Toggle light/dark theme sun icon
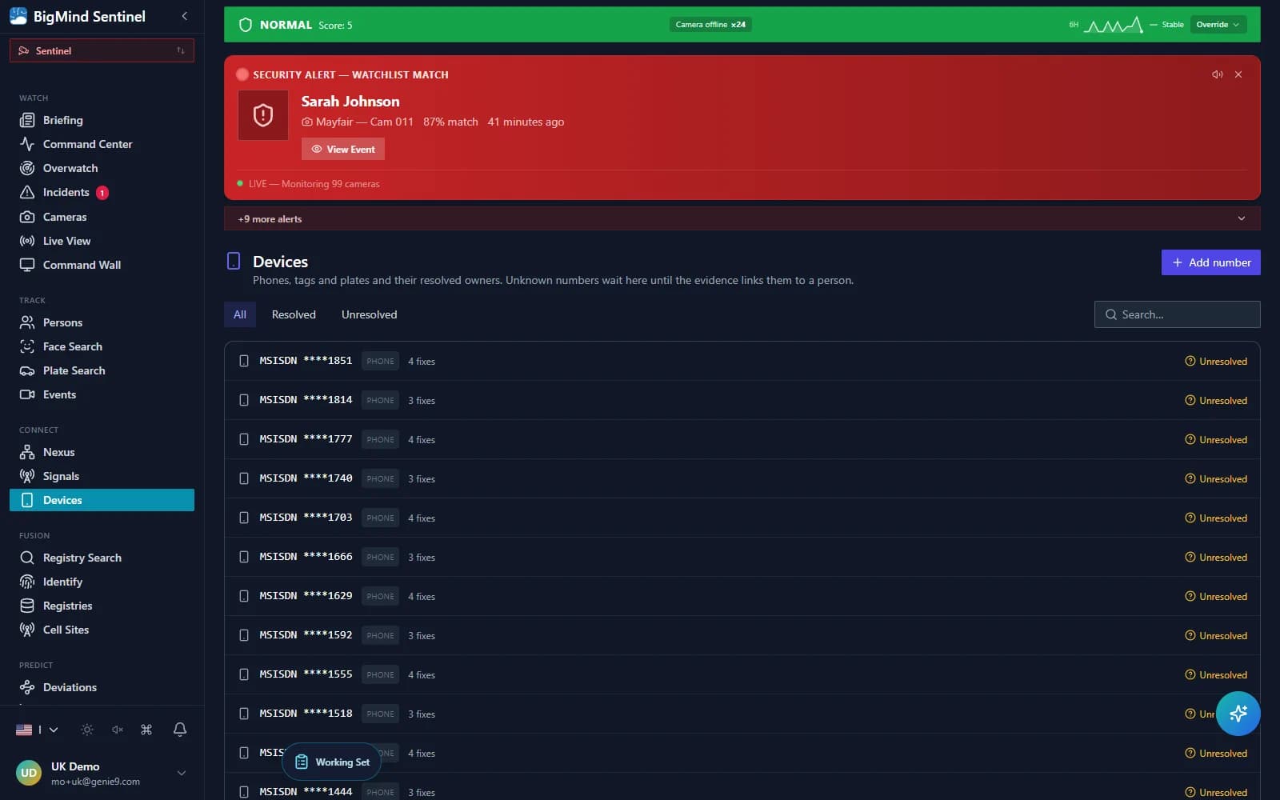This screenshot has width=1280, height=800. point(87,730)
